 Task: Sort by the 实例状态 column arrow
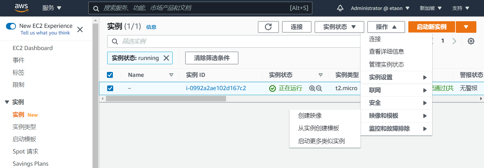point(321,75)
